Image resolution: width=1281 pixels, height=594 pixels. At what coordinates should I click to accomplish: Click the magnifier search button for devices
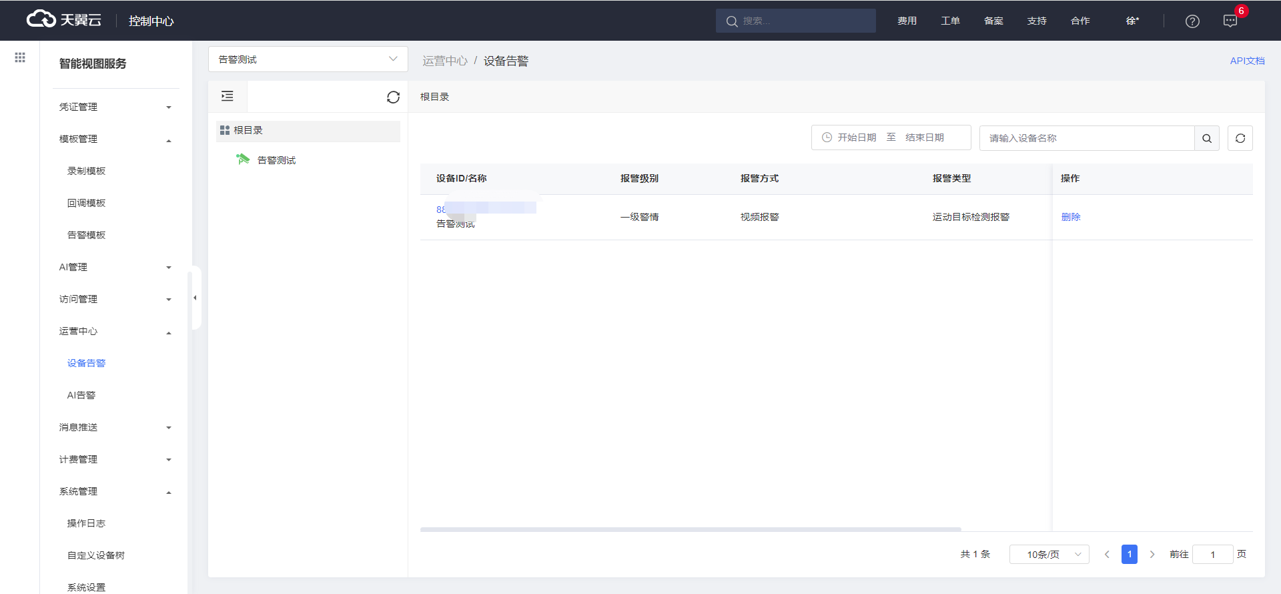click(1206, 138)
